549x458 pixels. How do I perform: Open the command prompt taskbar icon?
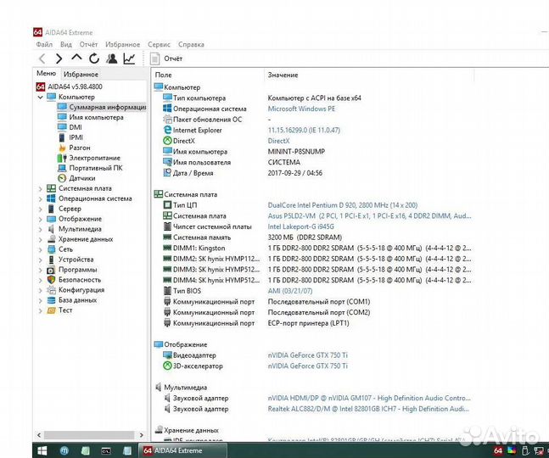pos(106,450)
